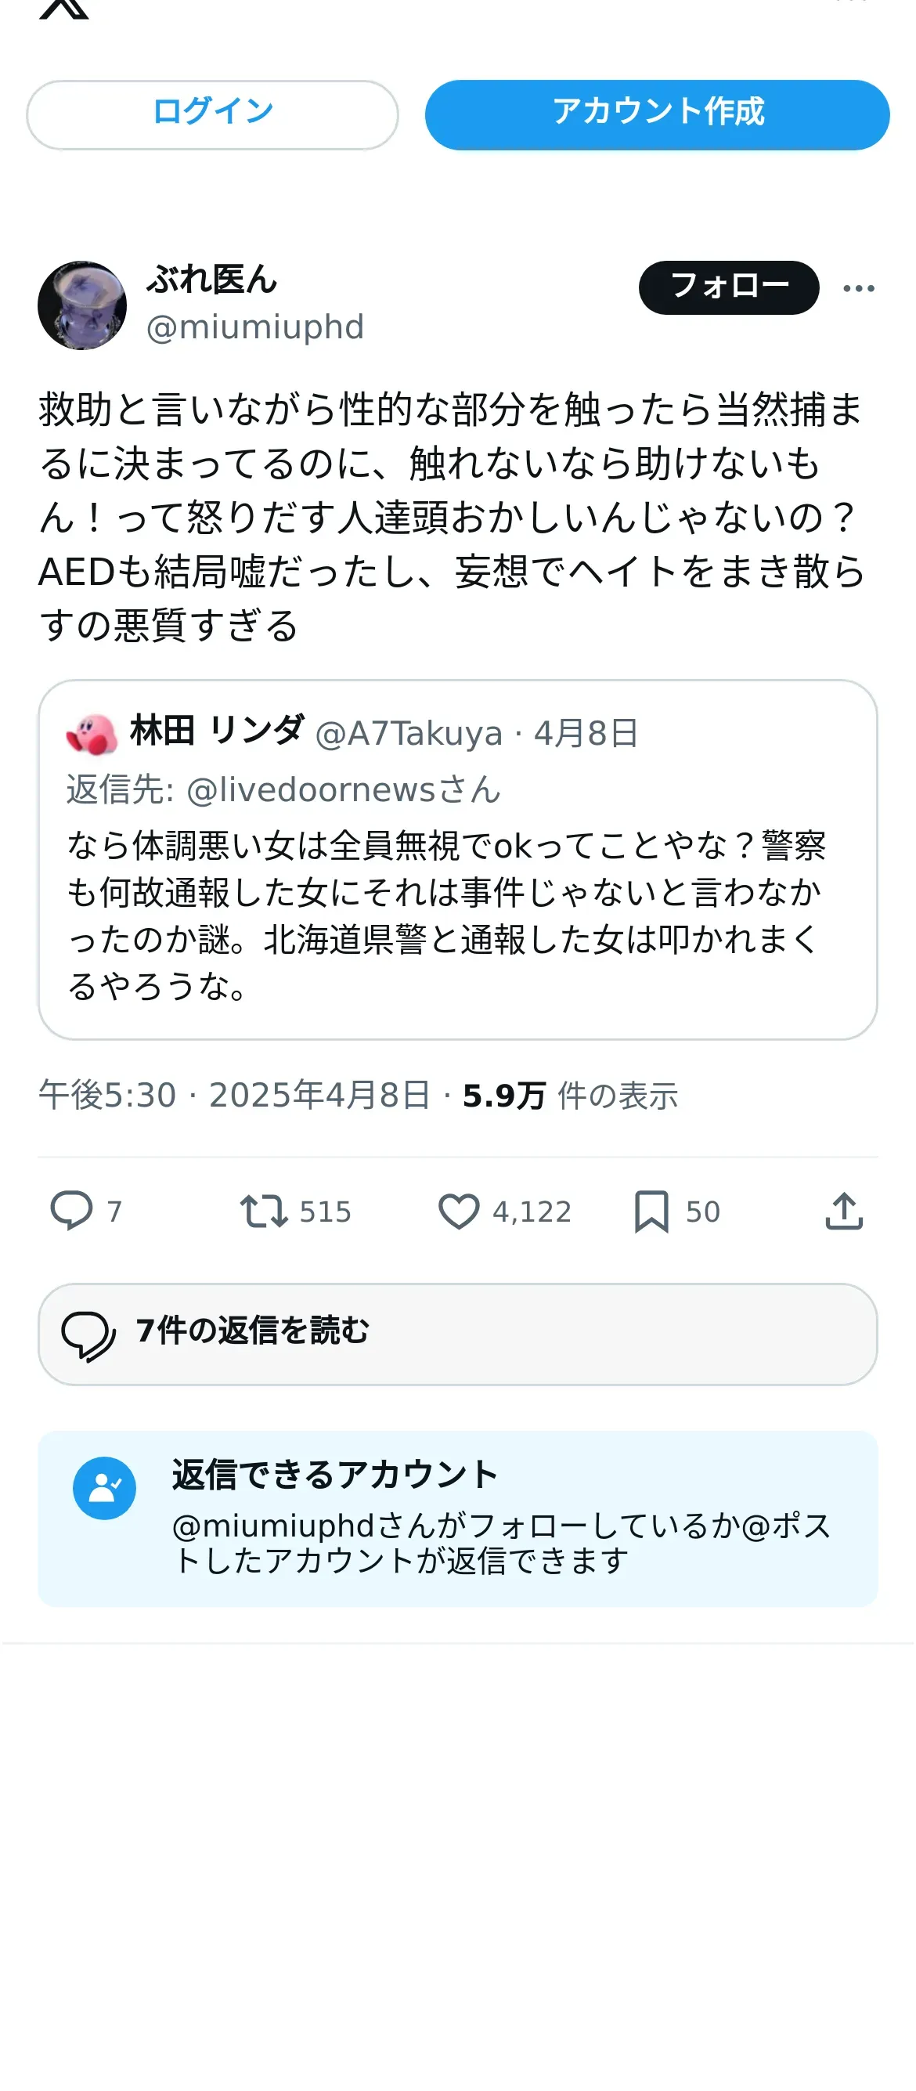Click the blue person-check icon

point(105,1488)
